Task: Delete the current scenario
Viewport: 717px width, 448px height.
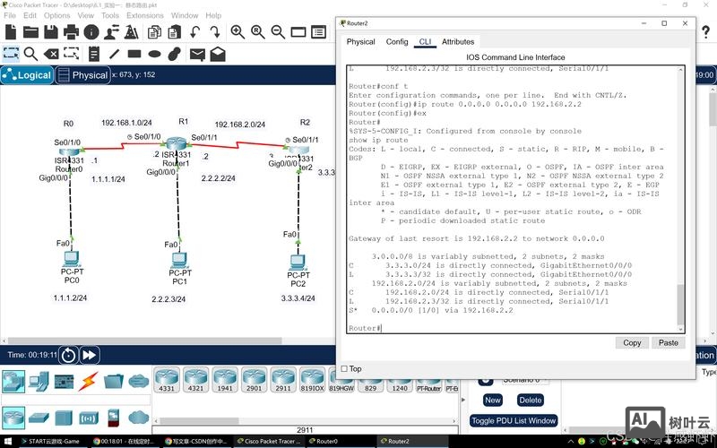Action: click(x=530, y=400)
